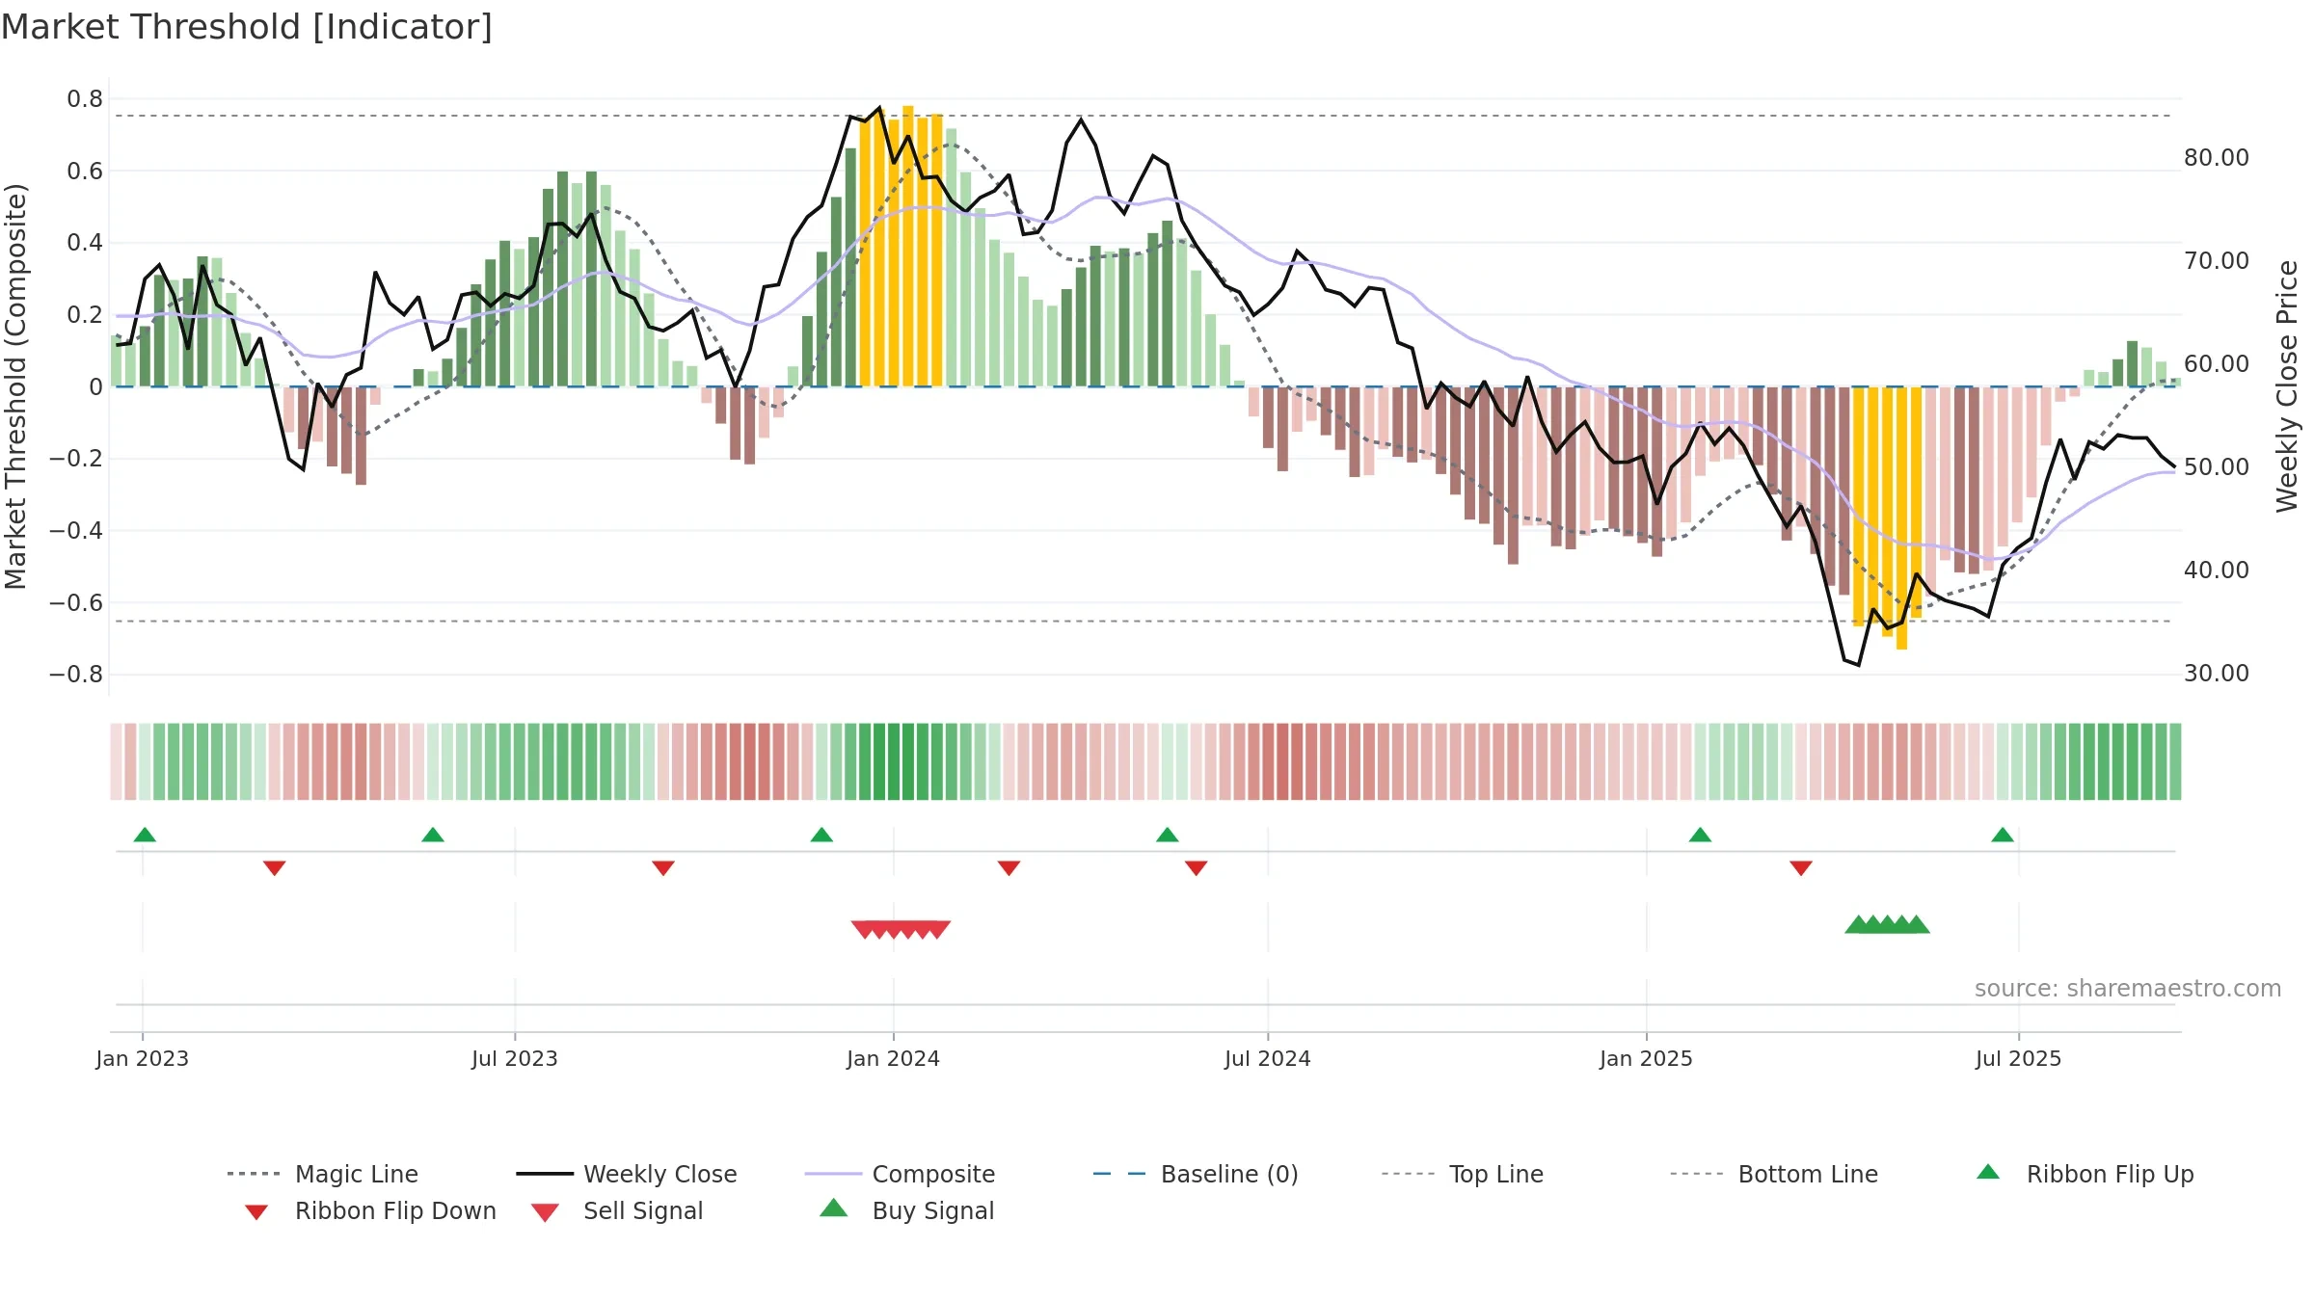Viewport: 2314px width, 1301px height.
Task: Click the Jul 2025 x-axis label
Action: click(x=2019, y=1058)
